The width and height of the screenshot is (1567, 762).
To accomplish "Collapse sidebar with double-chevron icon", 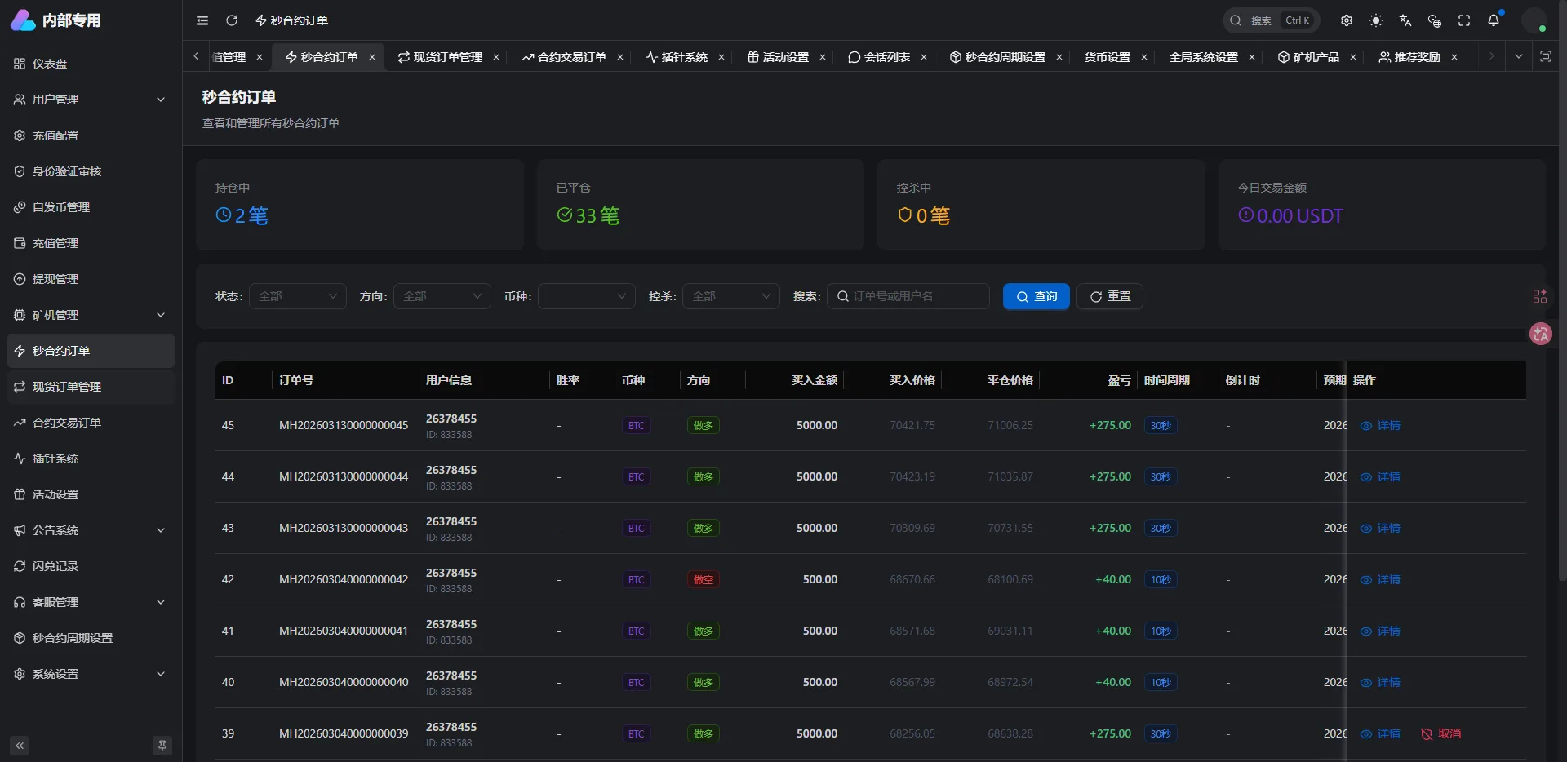I will 20,746.
